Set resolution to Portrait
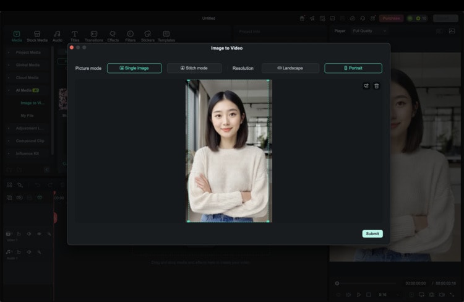Viewport: 464px width, 302px height. pyautogui.click(x=353, y=68)
